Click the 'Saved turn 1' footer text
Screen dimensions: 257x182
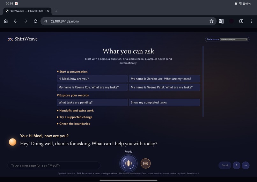pos(193,173)
